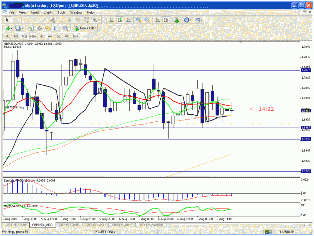
Task: Click the 1.6967 horizontal line price label
Action: (306, 128)
